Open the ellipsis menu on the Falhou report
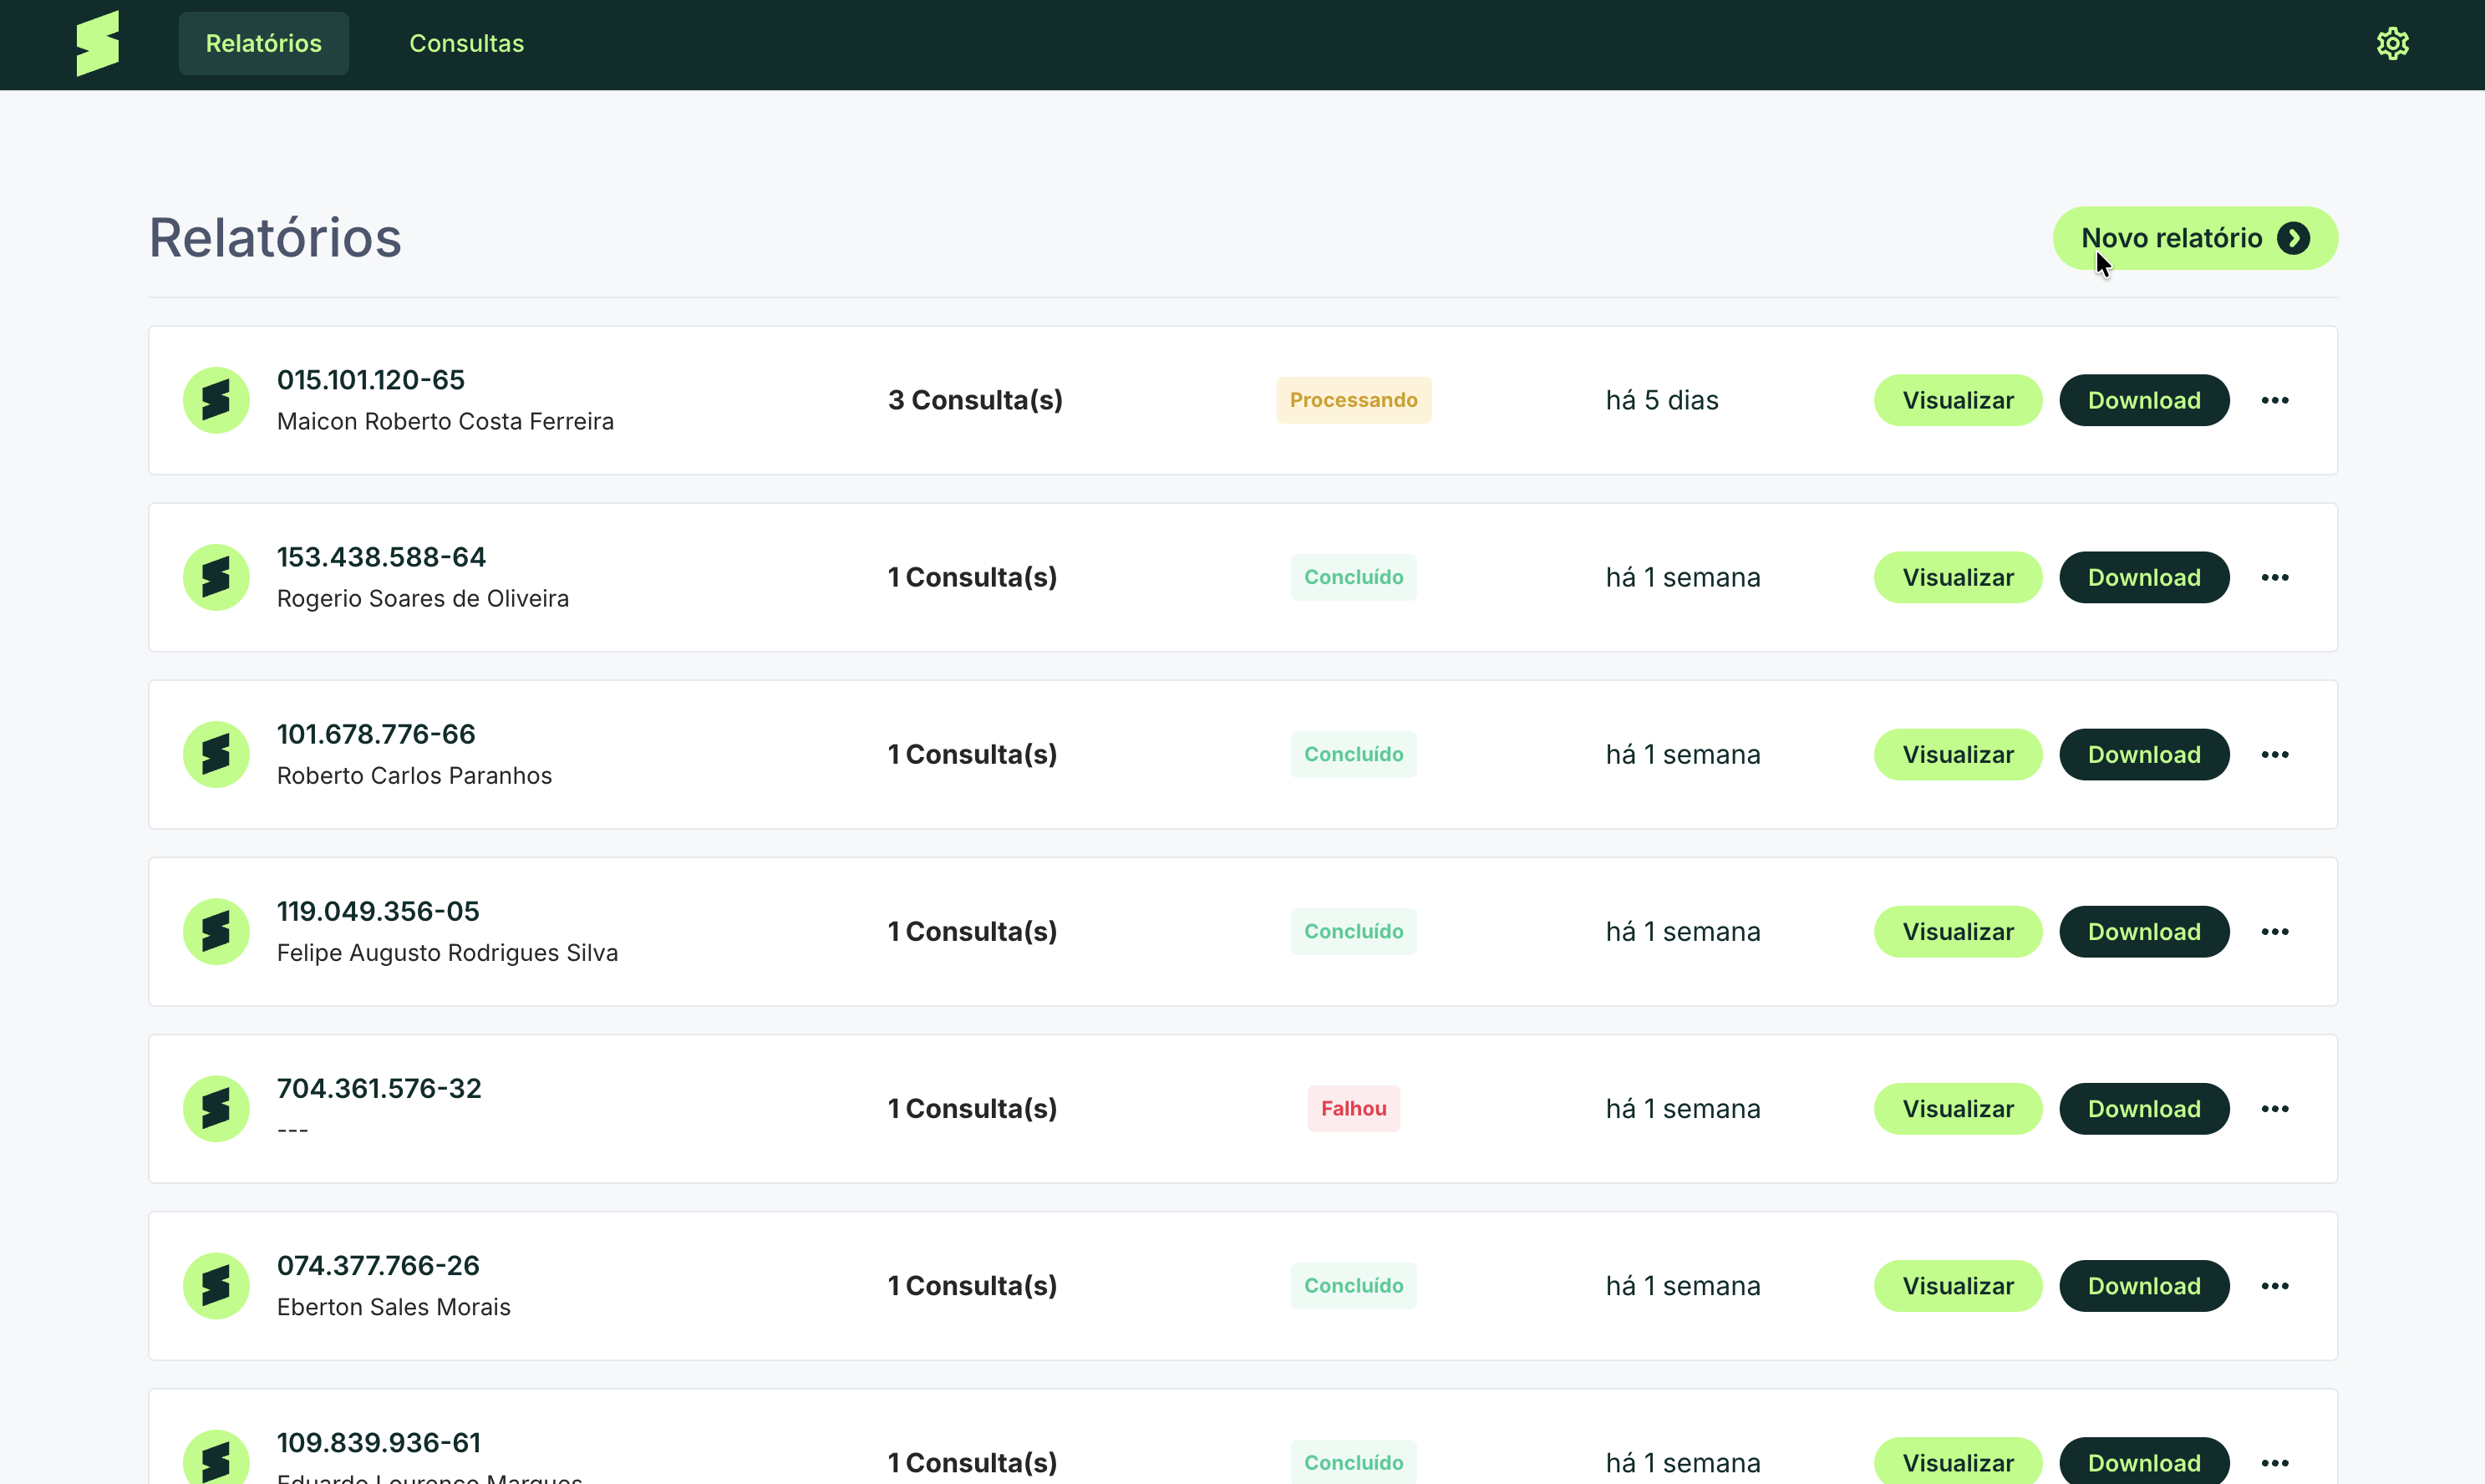The width and height of the screenshot is (2485, 1484). coord(2275,1108)
